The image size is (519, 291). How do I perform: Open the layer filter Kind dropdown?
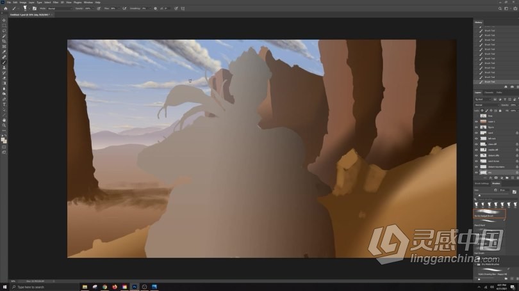click(483, 99)
